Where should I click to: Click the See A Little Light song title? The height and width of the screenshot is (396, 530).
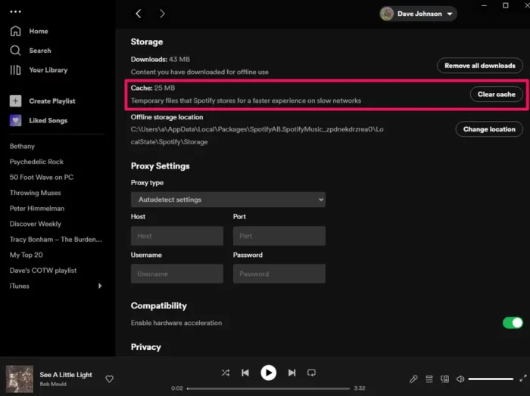point(66,375)
